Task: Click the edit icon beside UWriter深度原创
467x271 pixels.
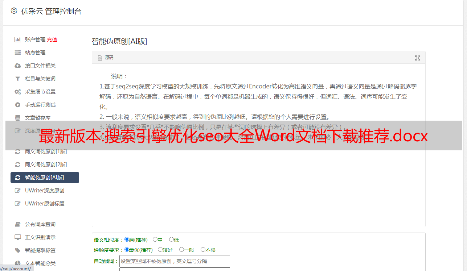Action: point(17,191)
